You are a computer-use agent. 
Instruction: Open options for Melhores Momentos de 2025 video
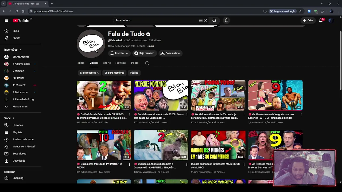pyautogui.click(x=187, y=115)
